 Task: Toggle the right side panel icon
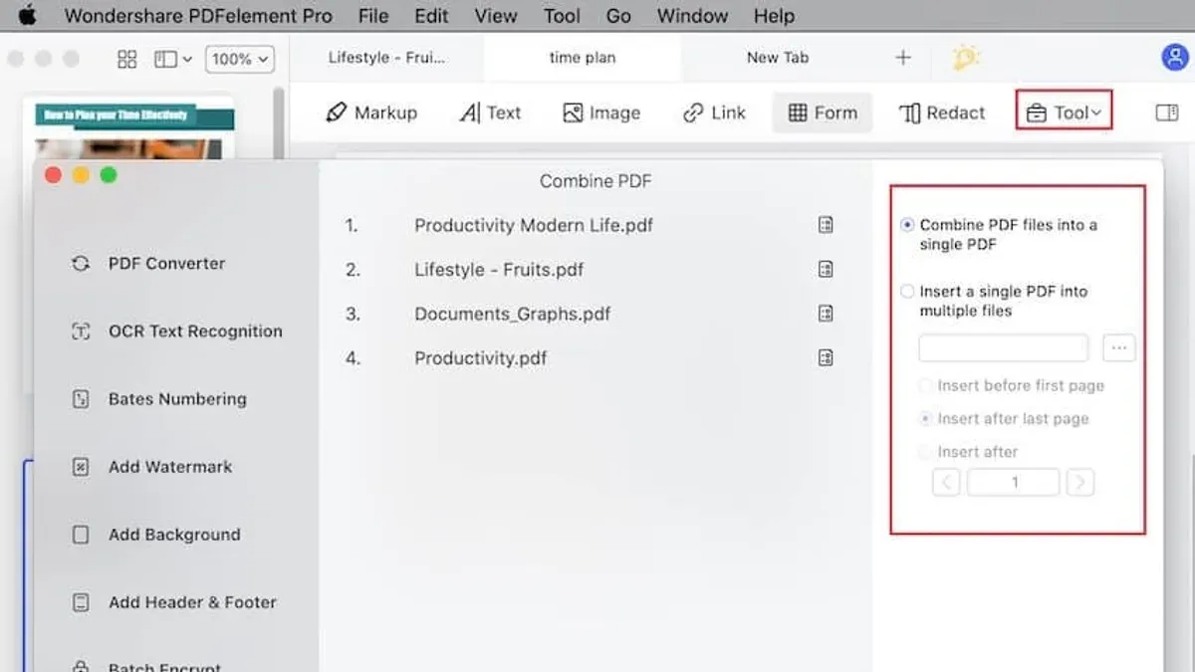click(1167, 112)
